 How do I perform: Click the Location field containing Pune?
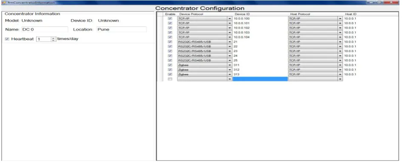(x=122, y=29)
